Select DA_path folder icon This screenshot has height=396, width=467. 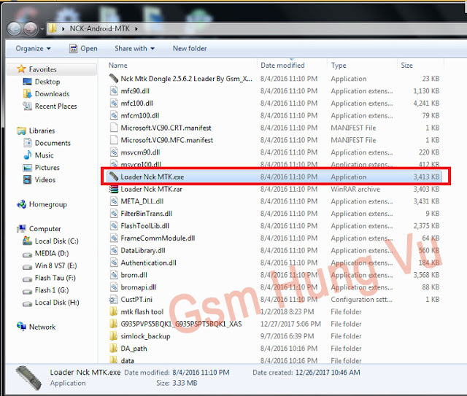[114, 349]
